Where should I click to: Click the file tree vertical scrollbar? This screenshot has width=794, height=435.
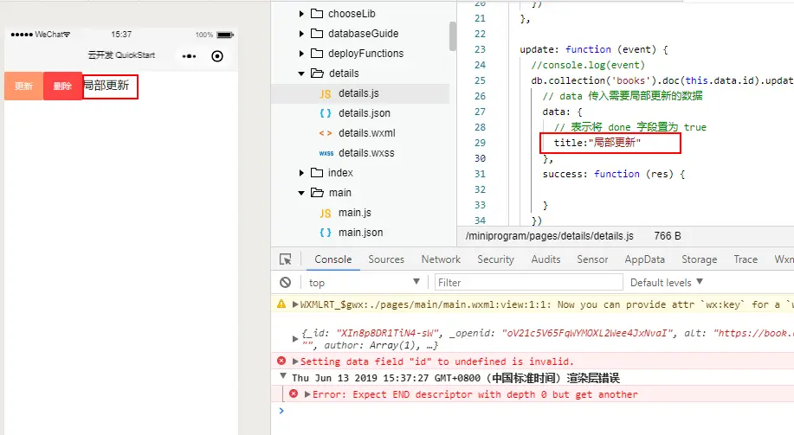(452, 36)
